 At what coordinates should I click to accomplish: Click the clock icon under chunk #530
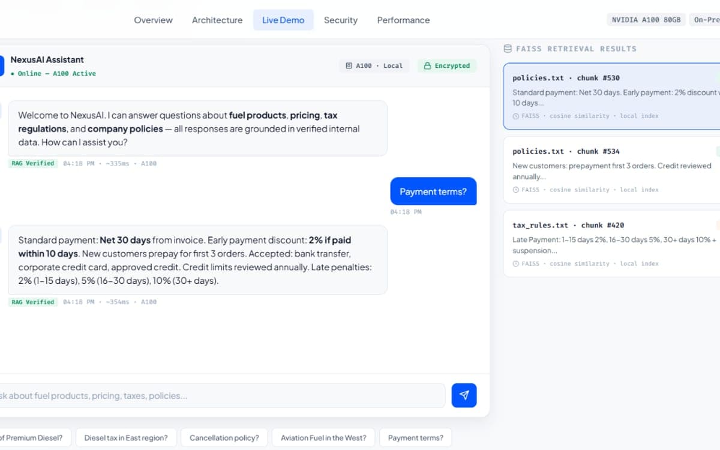click(516, 116)
